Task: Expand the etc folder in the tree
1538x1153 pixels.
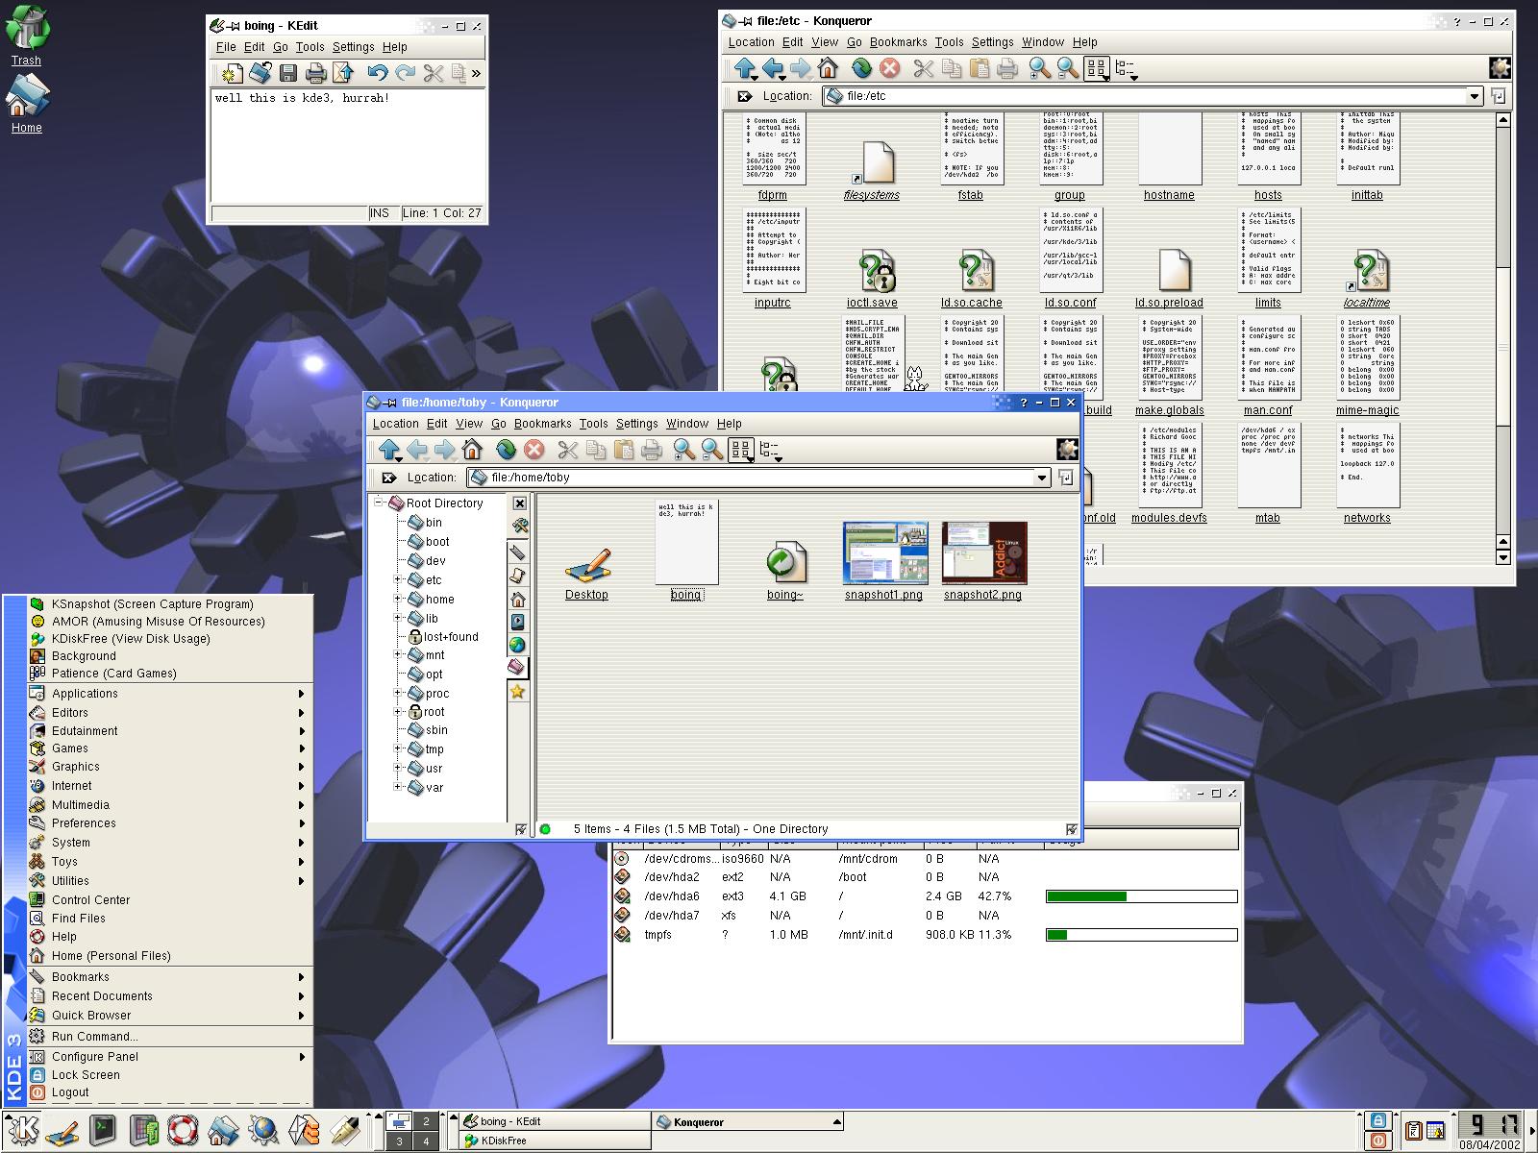Action: click(x=398, y=579)
